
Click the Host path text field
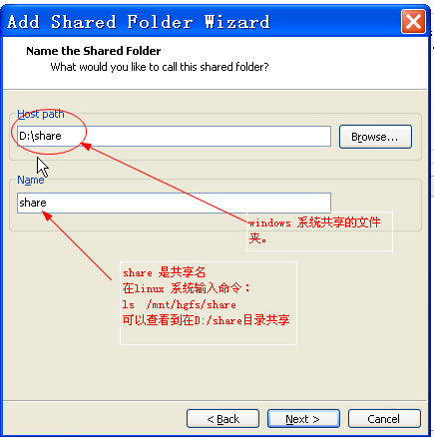pyautogui.click(x=174, y=136)
